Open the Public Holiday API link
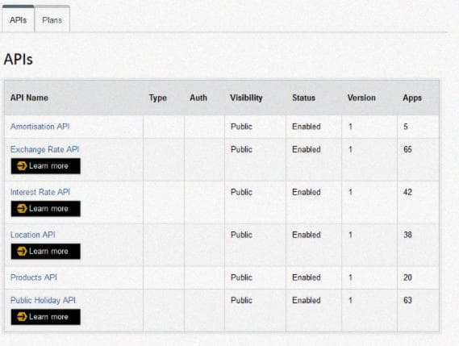The height and width of the screenshot is (346, 459). tap(43, 300)
